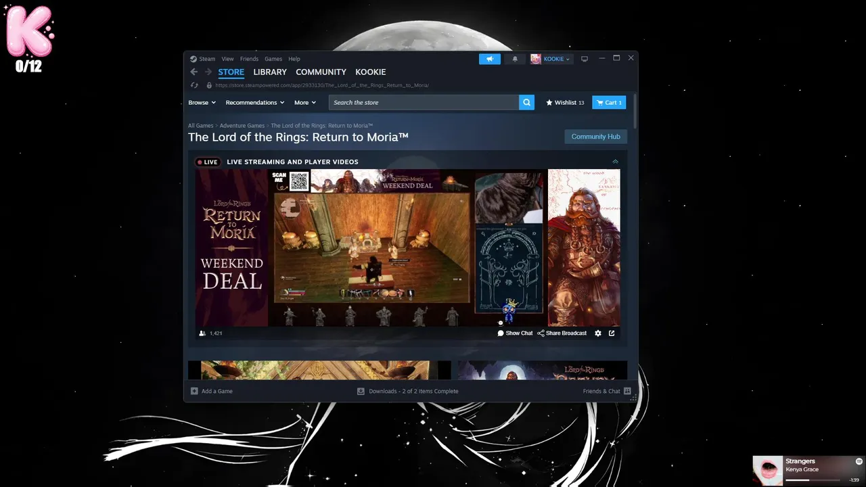
Task: Reload the page with refresh icon
Action: coord(194,85)
